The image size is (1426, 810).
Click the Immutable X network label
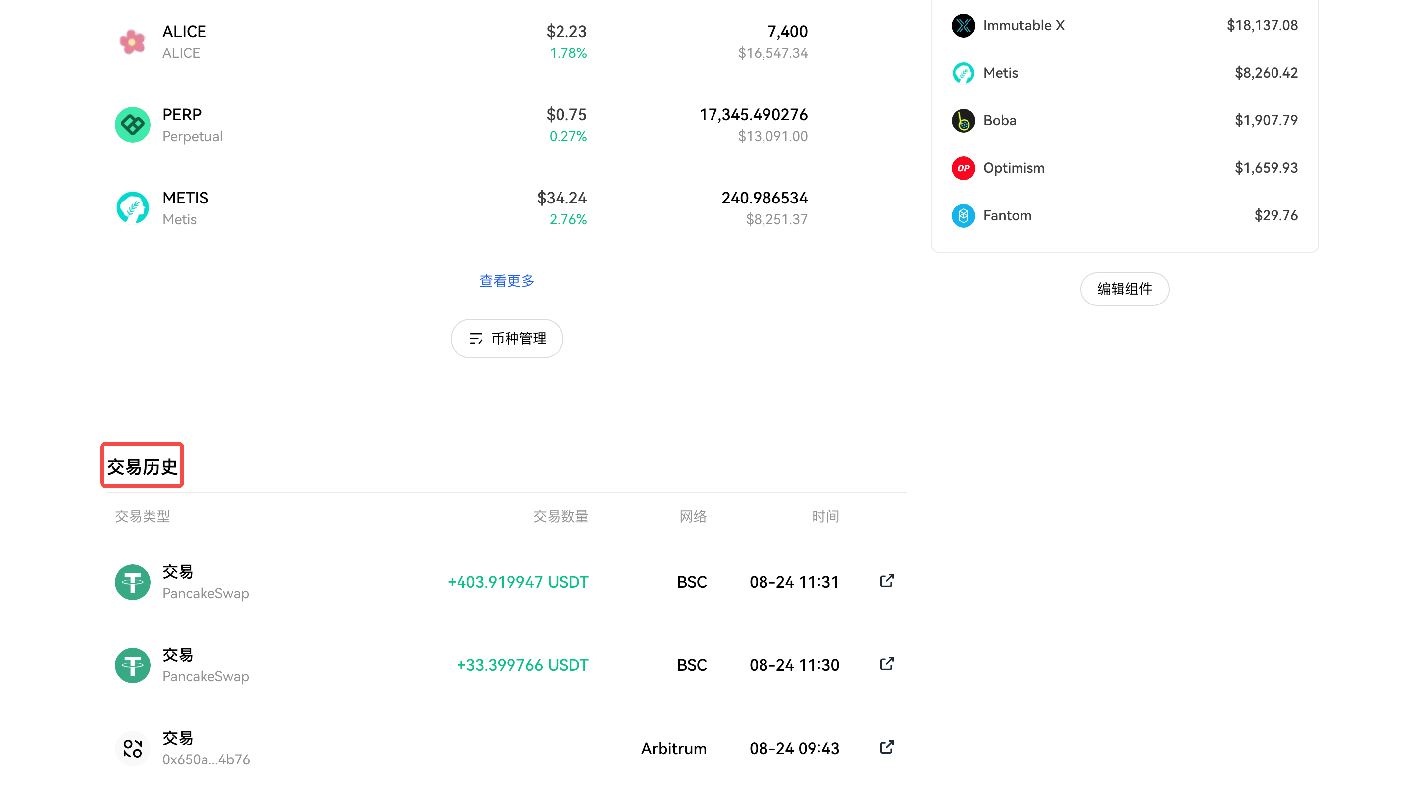(1023, 26)
